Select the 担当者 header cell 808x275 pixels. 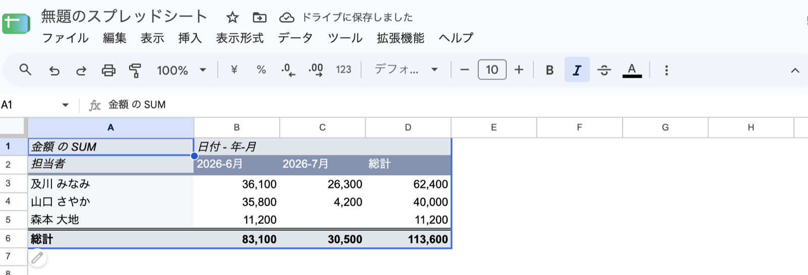tap(111, 164)
